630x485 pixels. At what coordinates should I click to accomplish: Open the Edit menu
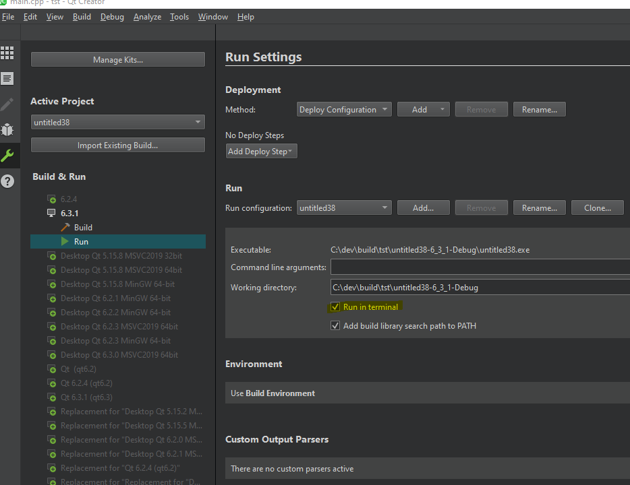[x=30, y=17]
